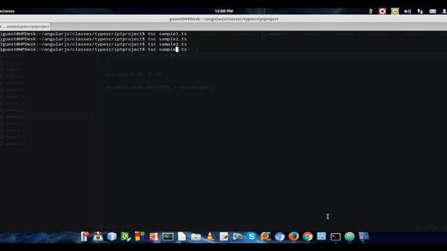Open the orange tool icon beside Skype

pyautogui.click(x=265, y=236)
